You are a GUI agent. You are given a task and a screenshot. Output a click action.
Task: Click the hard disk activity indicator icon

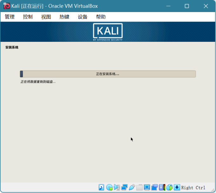pos(101,188)
